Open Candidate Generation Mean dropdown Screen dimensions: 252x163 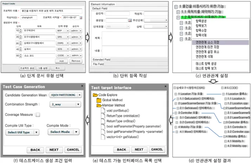(x=65, y=95)
